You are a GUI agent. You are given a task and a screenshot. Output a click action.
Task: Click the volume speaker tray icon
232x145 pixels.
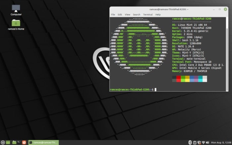[x=207, y=142]
